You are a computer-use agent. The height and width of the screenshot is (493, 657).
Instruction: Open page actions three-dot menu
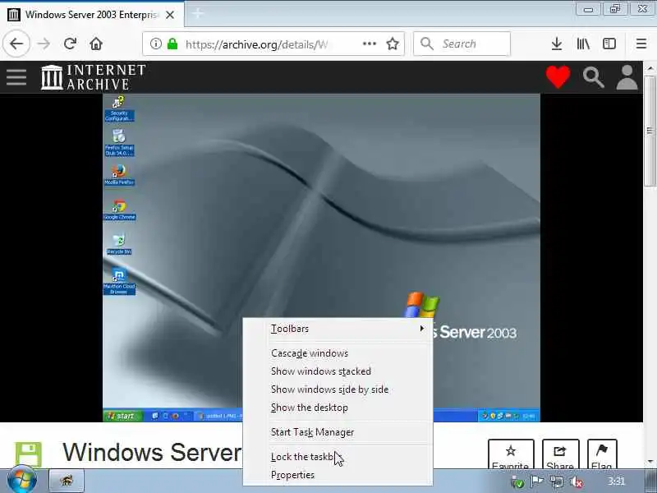pyautogui.click(x=369, y=44)
